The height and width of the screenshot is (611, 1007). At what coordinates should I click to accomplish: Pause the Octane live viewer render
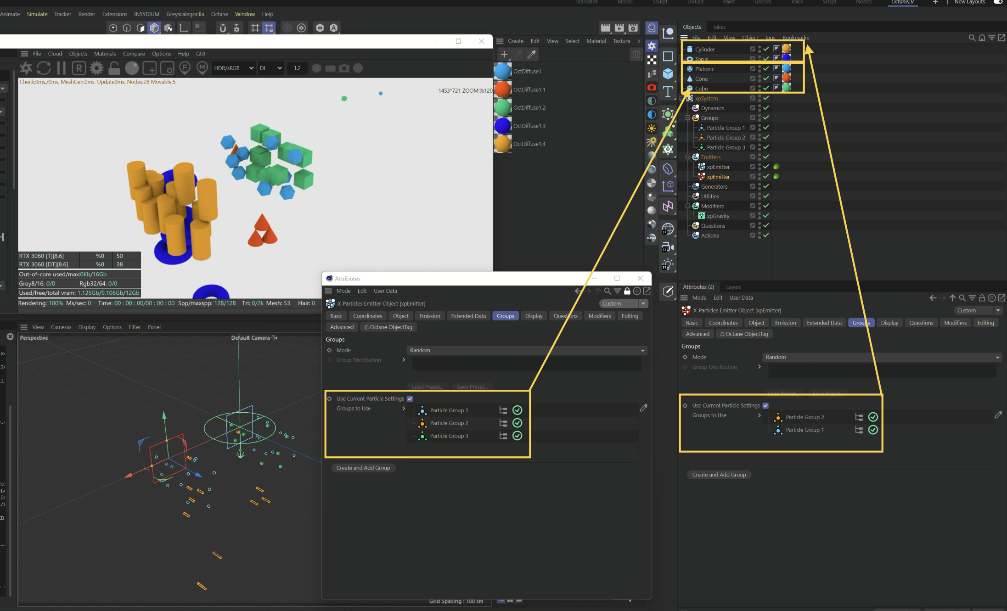coord(61,68)
